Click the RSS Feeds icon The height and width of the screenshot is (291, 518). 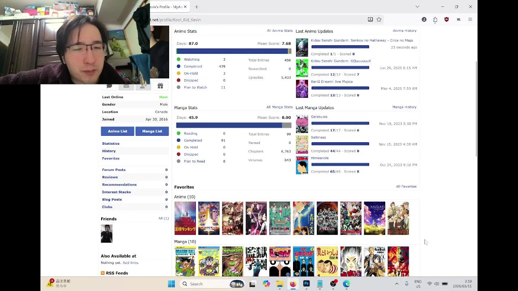103,273
